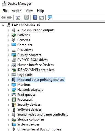The image size is (105, 131).
Task: Select Human Interface Devices label
Action: point(35,65)
